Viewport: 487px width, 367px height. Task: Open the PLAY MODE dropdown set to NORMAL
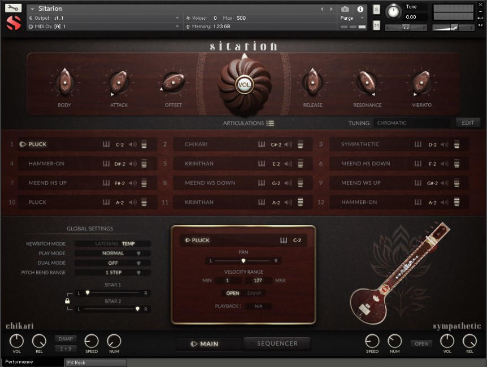113,254
